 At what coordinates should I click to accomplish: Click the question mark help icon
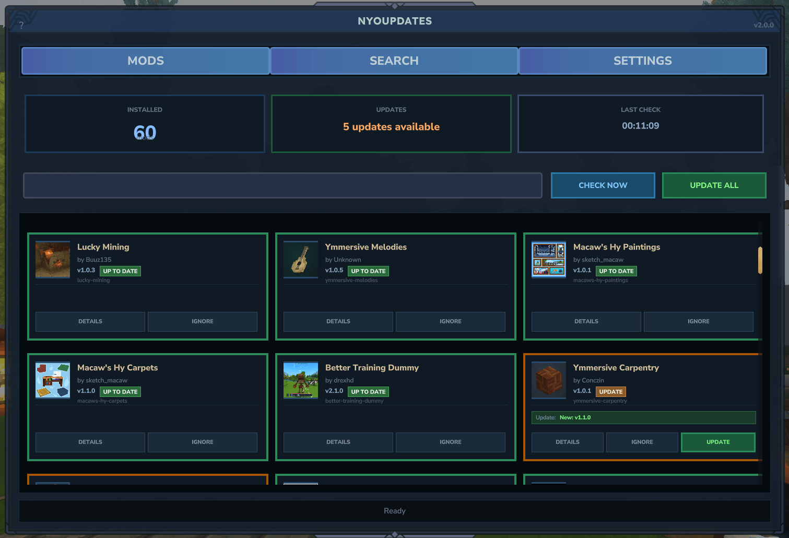click(21, 25)
